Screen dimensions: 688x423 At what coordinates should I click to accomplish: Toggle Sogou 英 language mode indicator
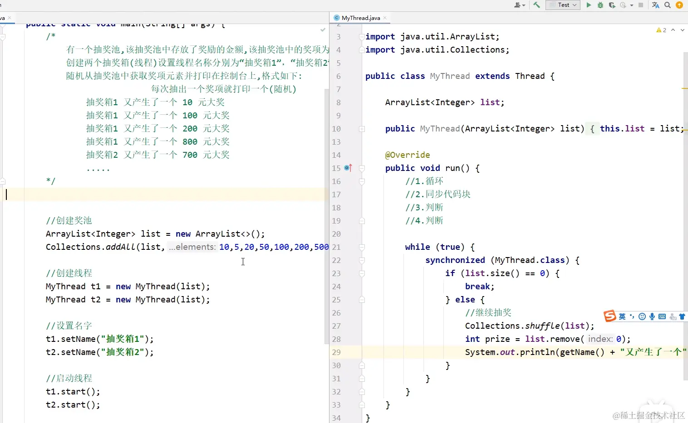622,316
